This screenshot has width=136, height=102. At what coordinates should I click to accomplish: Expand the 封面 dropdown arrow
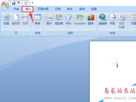(x=7, y=27)
